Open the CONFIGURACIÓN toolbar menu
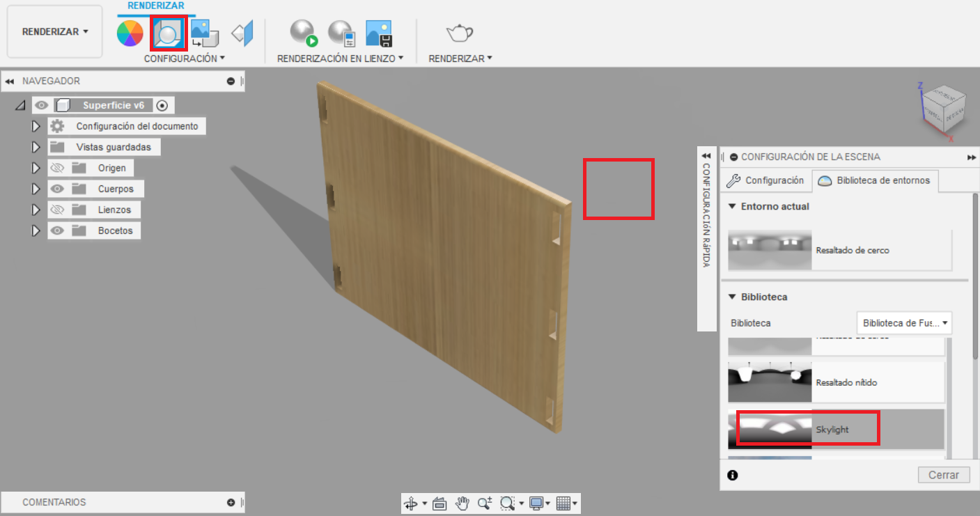 [x=185, y=58]
